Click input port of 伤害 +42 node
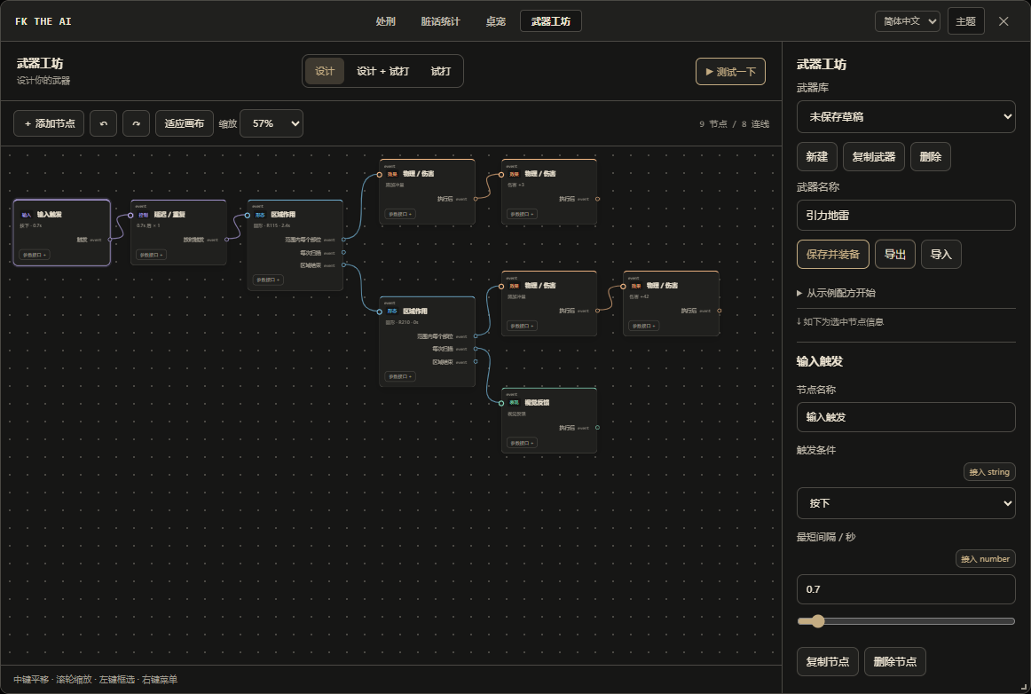 point(624,286)
